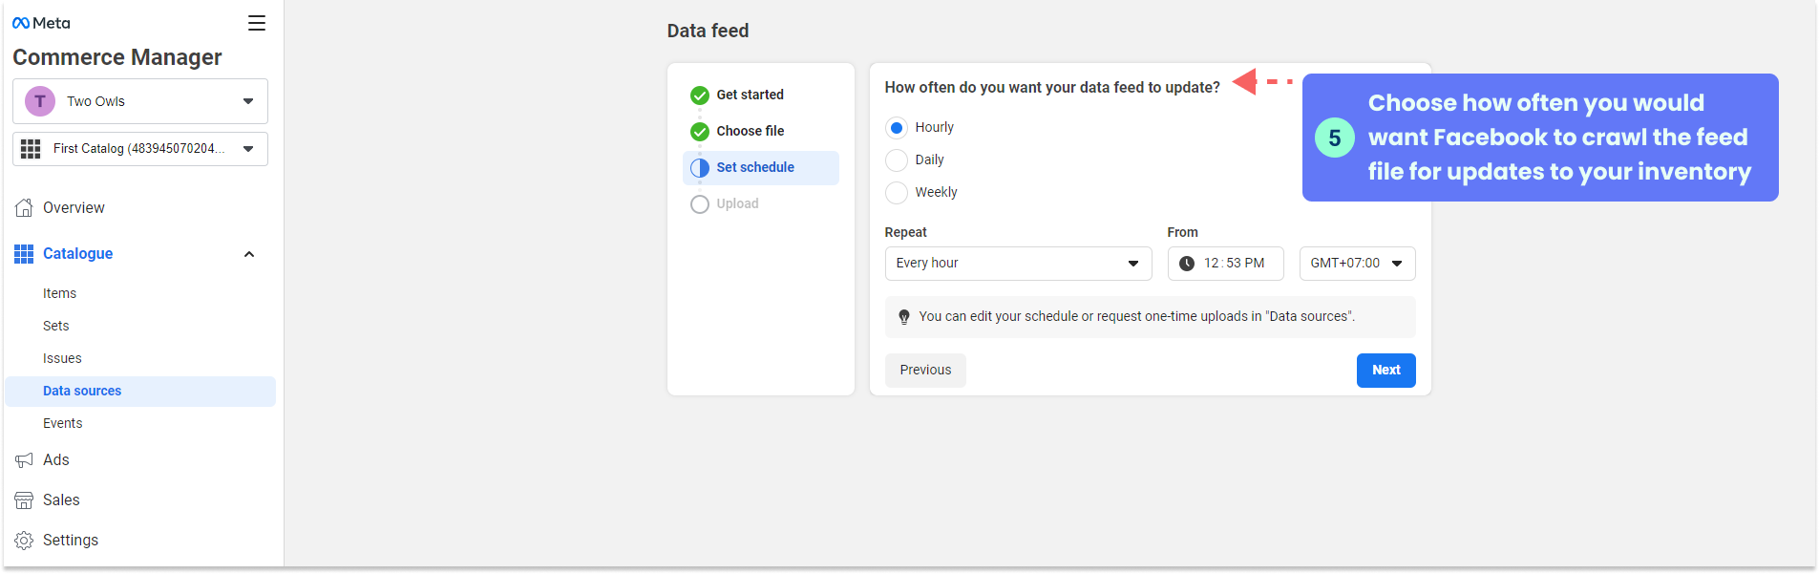Select the Daily radio button
Viewport: 1819px width, 574px height.
point(897,160)
